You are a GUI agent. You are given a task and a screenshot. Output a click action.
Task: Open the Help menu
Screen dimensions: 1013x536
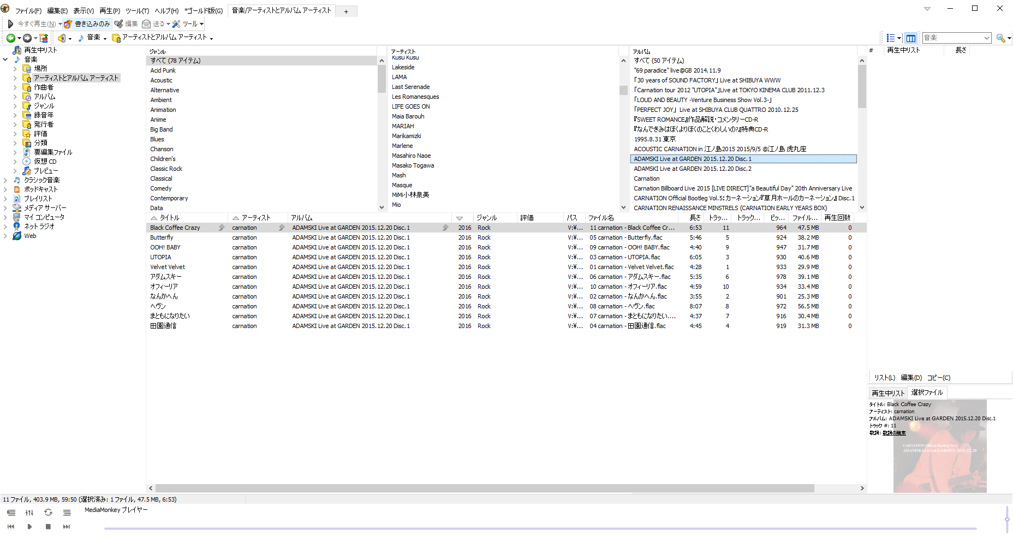[166, 11]
